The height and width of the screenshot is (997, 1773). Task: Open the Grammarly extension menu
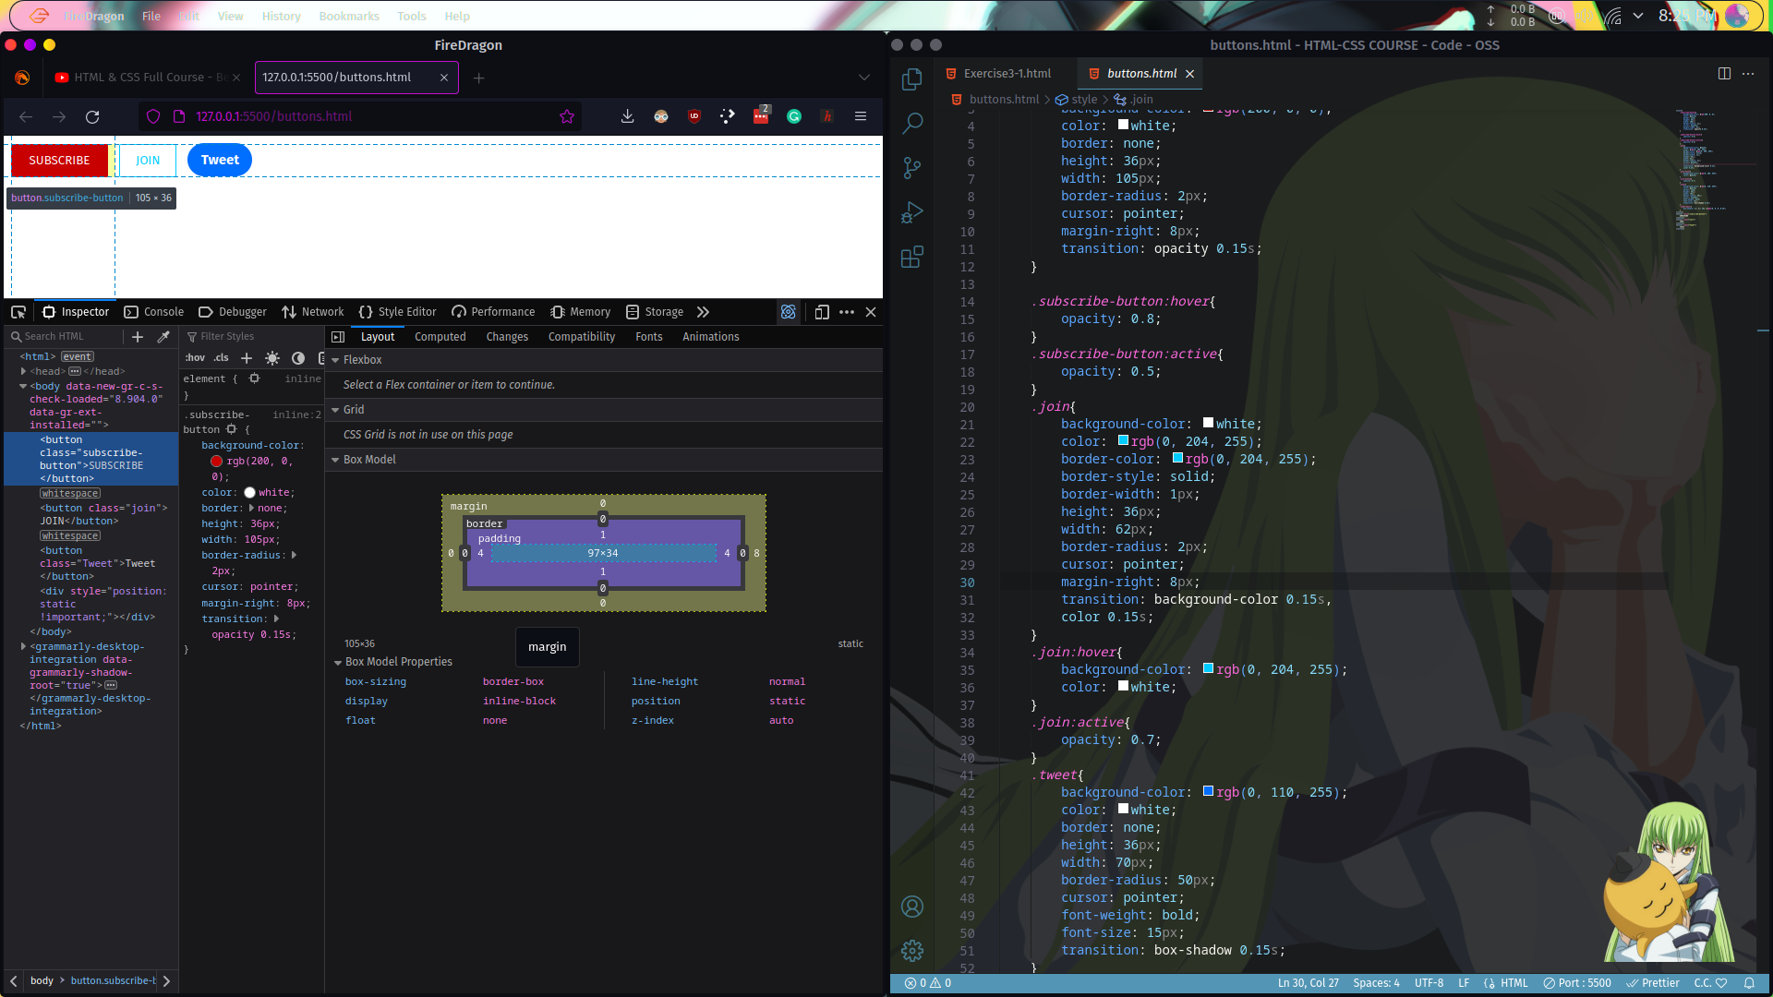point(794,116)
